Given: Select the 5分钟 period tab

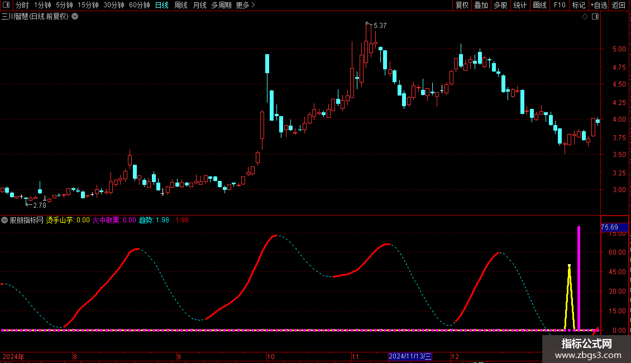Looking at the screenshot, I should coord(64,5).
